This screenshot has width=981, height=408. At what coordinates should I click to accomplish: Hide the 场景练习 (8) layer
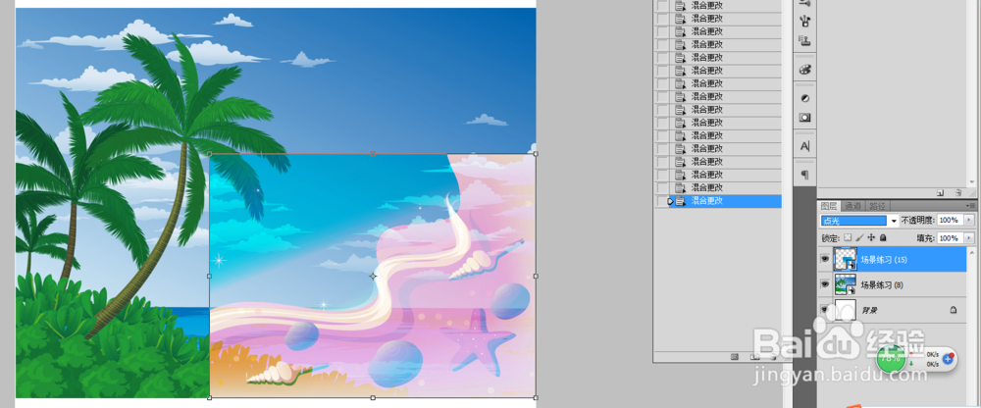[825, 284]
